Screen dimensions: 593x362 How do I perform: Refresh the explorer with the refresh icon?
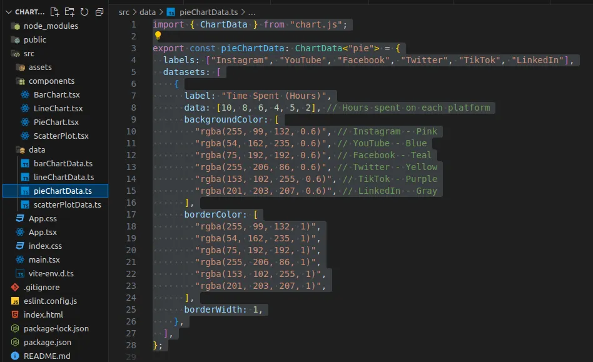84,12
